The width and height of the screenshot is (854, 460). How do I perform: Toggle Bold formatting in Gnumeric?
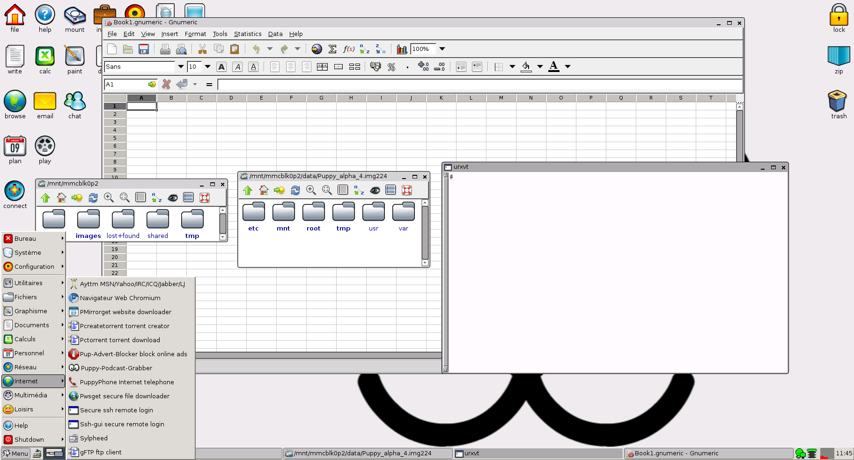pos(221,67)
